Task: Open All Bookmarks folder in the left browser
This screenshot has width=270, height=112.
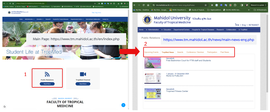Action: pyautogui.click(x=124, y=7)
